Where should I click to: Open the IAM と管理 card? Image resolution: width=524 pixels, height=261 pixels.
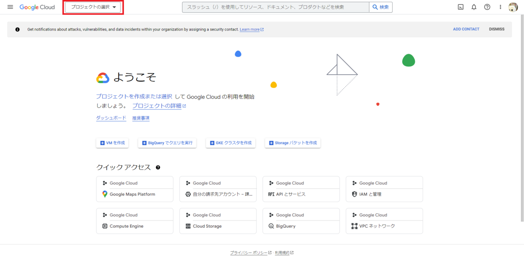(x=384, y=189)
